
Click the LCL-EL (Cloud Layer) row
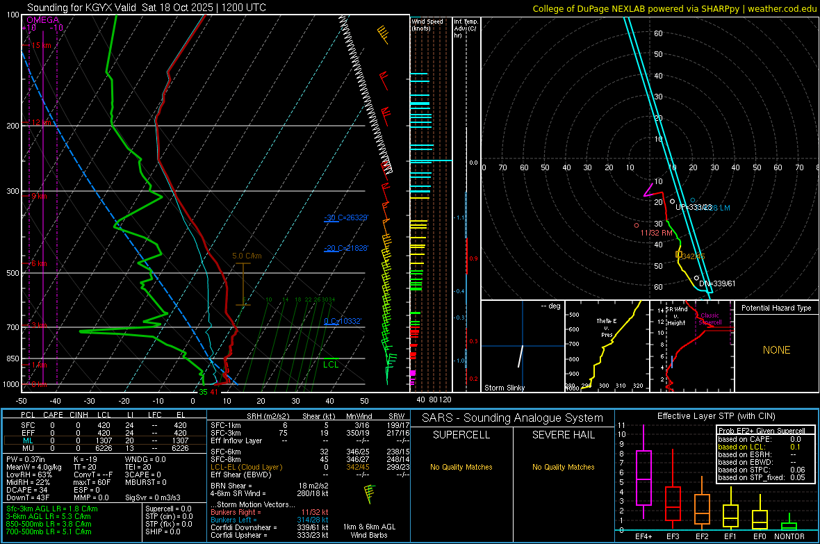(310, 467)
